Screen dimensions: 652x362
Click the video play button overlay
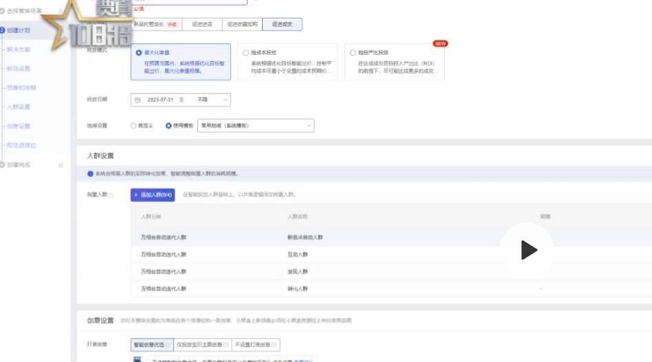[528, 250]
